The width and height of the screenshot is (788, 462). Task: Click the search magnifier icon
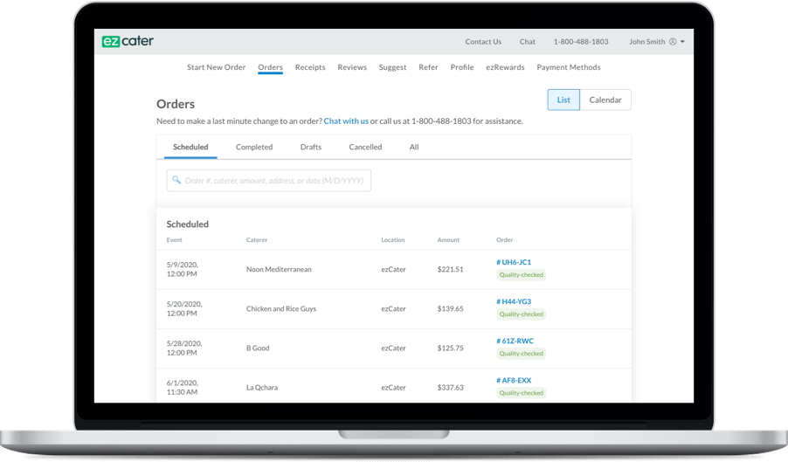tap(176, 180)
